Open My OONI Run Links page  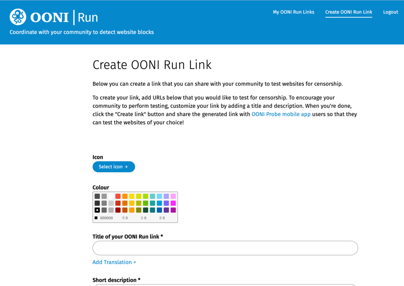293,12
